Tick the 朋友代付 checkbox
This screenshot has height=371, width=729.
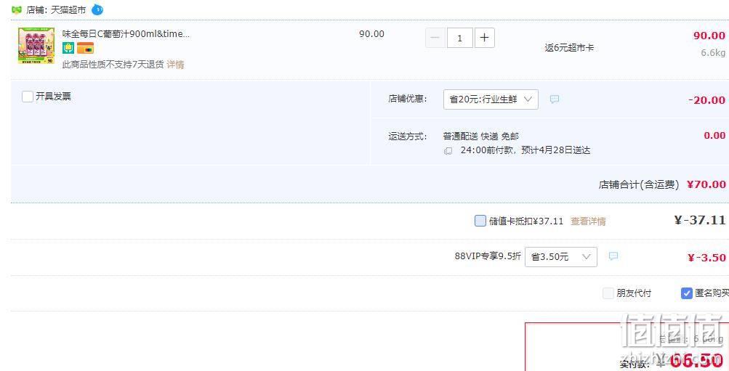[x=608, y=293]
